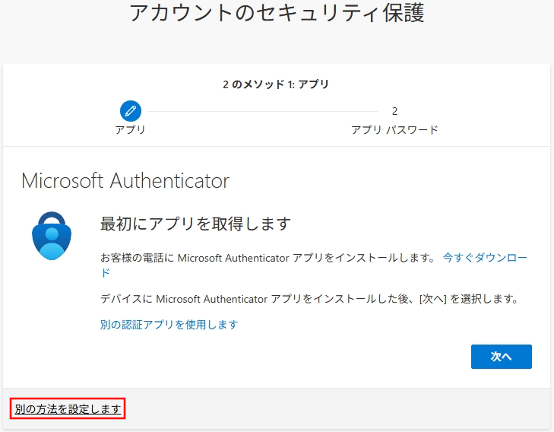Click the アプリ step label under the pencil

pyautogui.click(x=130, y=130)
